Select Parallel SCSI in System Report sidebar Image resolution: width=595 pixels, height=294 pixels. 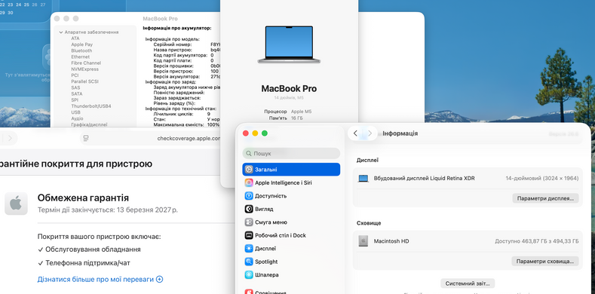pos(85,81)
